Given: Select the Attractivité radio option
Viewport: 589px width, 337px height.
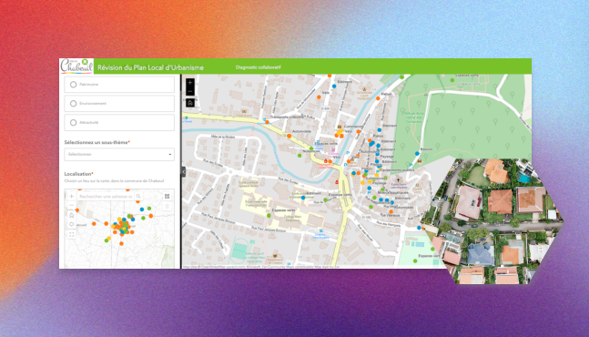Looking at the screenshot, I should [x=73, y=122].
